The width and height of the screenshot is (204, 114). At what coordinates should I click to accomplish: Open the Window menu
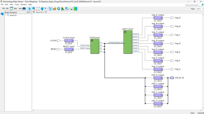click(x=23, y=4)
